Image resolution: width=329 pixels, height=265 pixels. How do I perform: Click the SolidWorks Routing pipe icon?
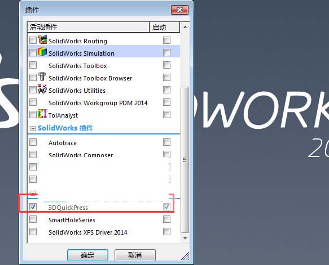[x=42, y=39]
